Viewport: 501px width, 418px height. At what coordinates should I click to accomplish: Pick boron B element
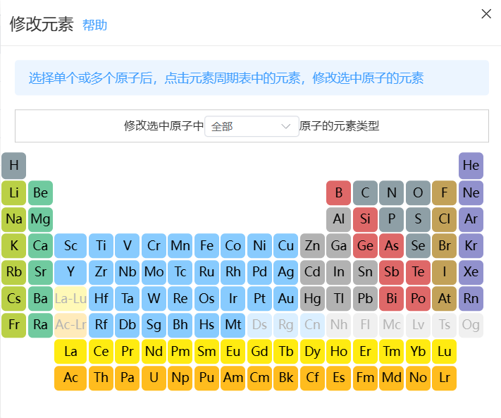[339, 192]
